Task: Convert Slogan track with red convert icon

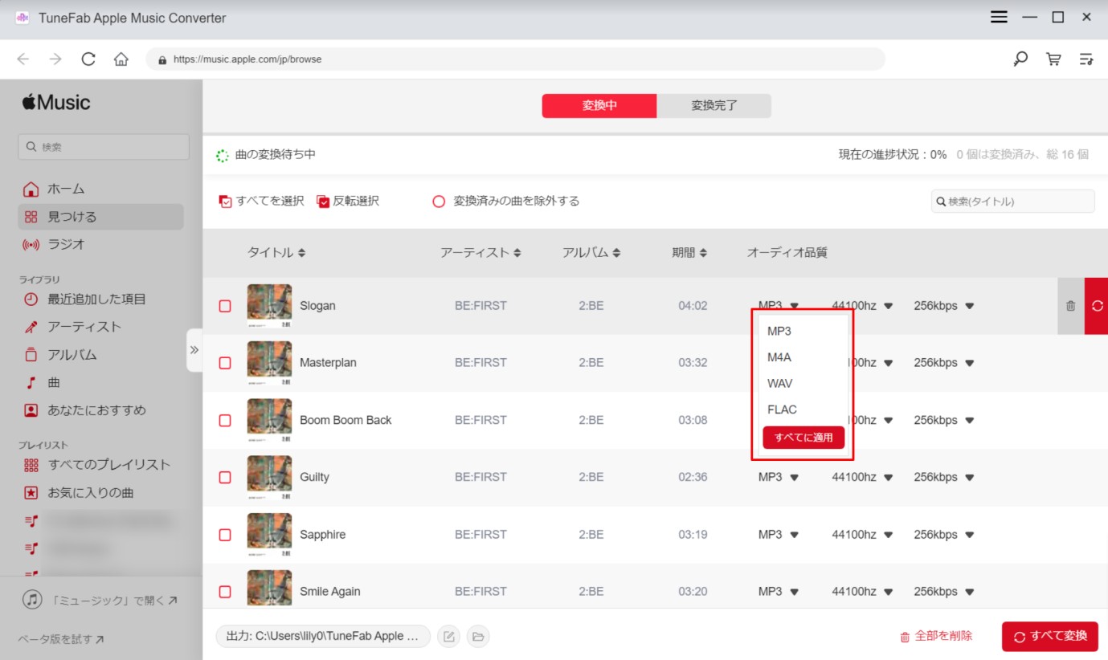Action: [x=1097, y=306]
